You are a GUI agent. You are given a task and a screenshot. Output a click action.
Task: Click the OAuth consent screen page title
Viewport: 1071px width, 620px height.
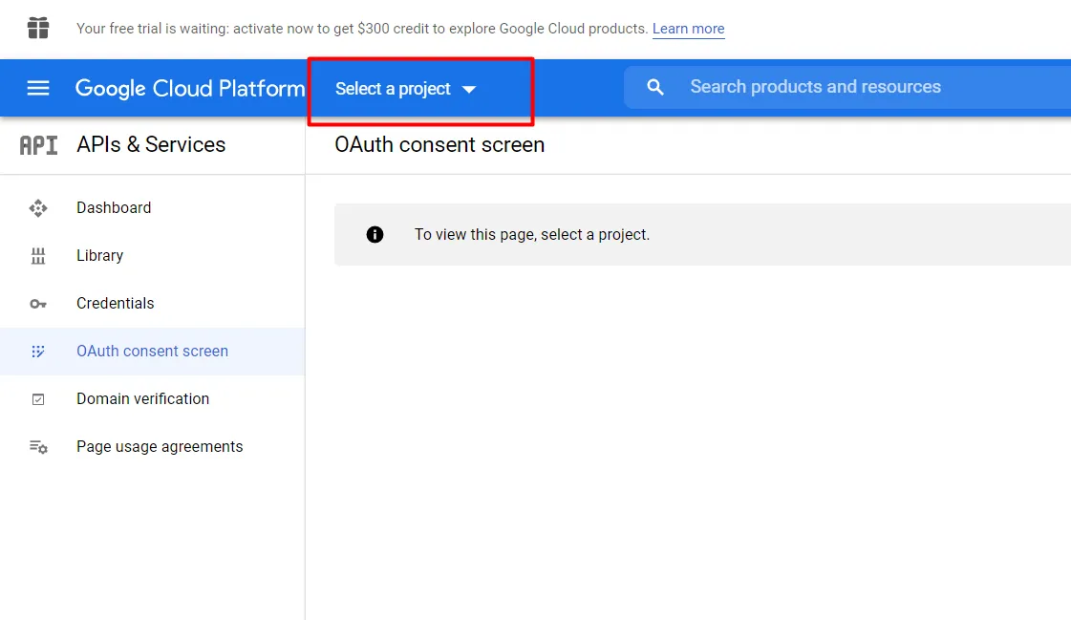(439, 145)
